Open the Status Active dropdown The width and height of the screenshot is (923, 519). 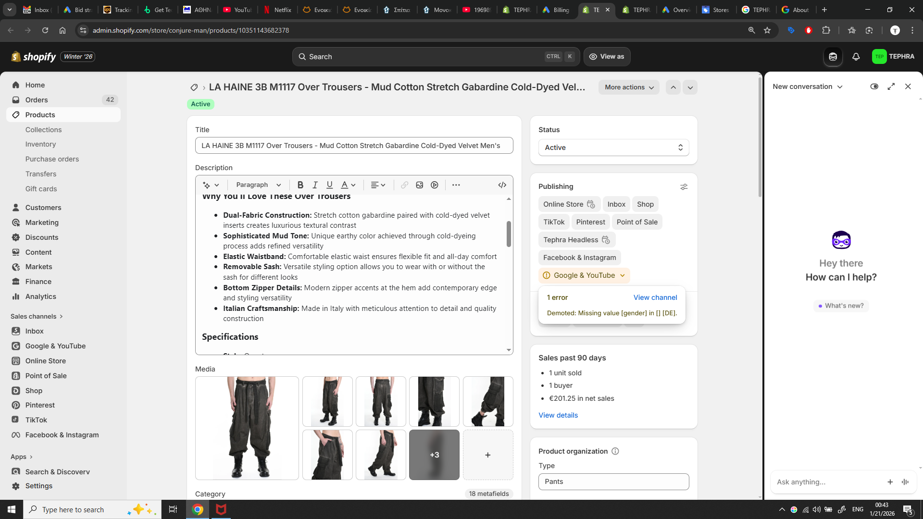(613, 148)
